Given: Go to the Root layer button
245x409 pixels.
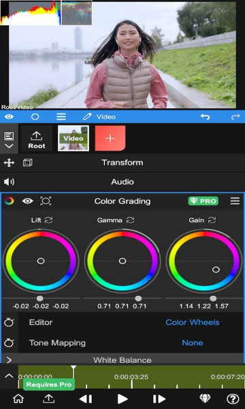Looking at the screenshot, I should pyautogui.click(x=37, y=138).
